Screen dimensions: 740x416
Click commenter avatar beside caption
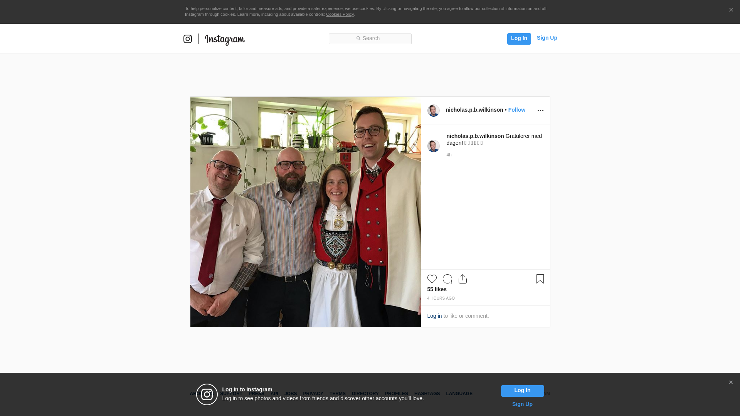tap(434, 146)
